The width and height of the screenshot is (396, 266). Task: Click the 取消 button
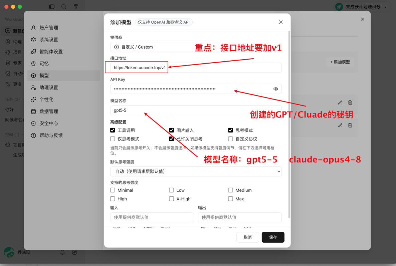click(x=247, y=237)
